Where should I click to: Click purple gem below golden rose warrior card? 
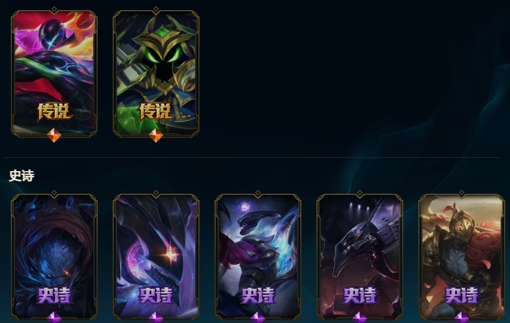tap(461, 318)
